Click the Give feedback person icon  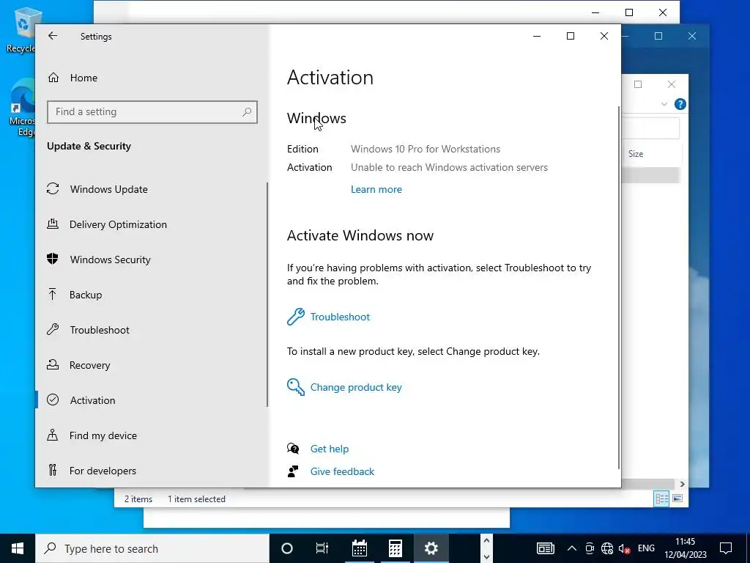pyautogui.click(x=293, y=471)
